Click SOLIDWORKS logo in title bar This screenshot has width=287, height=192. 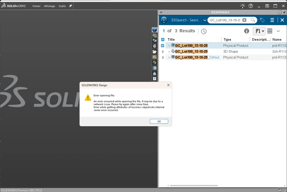[13, 6]
